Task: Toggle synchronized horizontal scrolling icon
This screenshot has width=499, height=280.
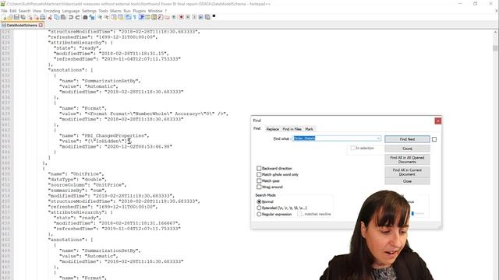Action: pos(120,17)
